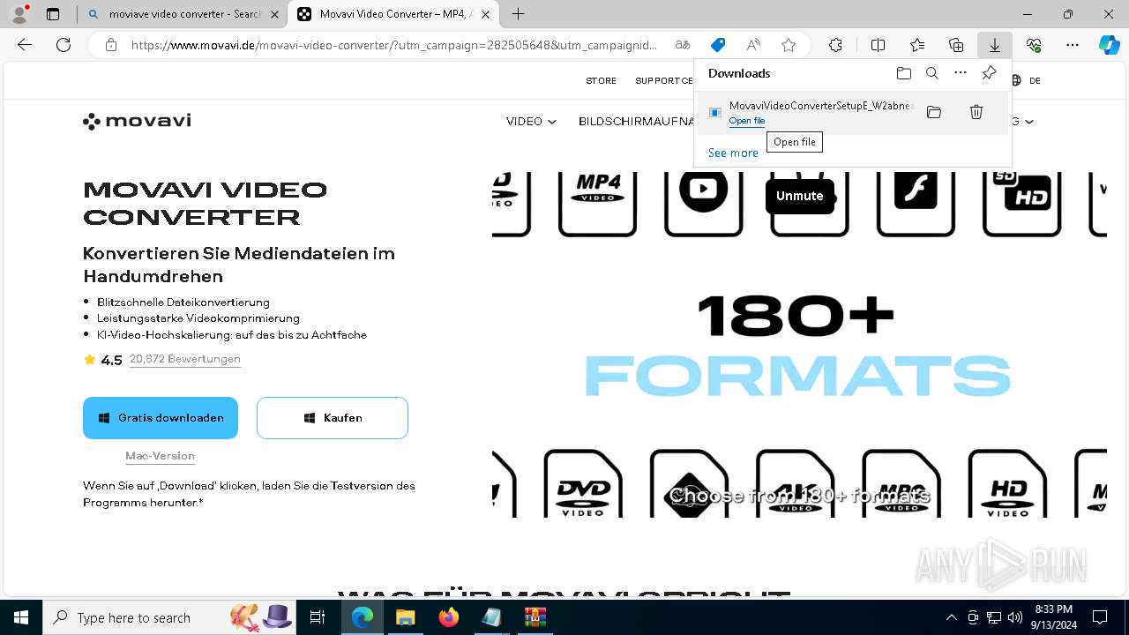The image size is (1129, 635).
Task: Open the downloads folder icon in Downloads panel
Action: (904, 73)
